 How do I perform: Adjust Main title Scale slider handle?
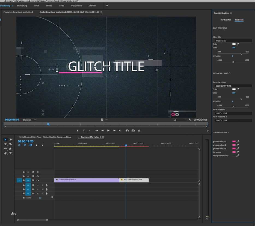tap(241, 54)
